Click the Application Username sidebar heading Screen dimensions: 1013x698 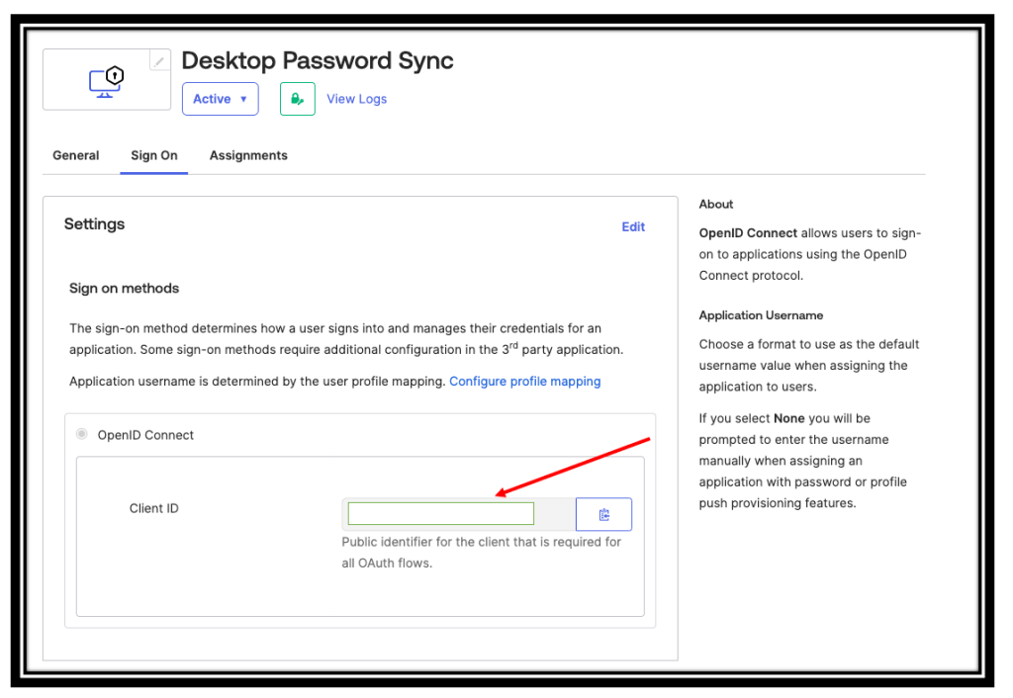point(761,315)
